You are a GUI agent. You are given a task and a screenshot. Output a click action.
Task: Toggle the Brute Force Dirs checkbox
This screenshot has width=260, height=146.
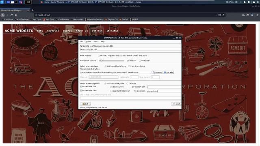tap(81, 86)
